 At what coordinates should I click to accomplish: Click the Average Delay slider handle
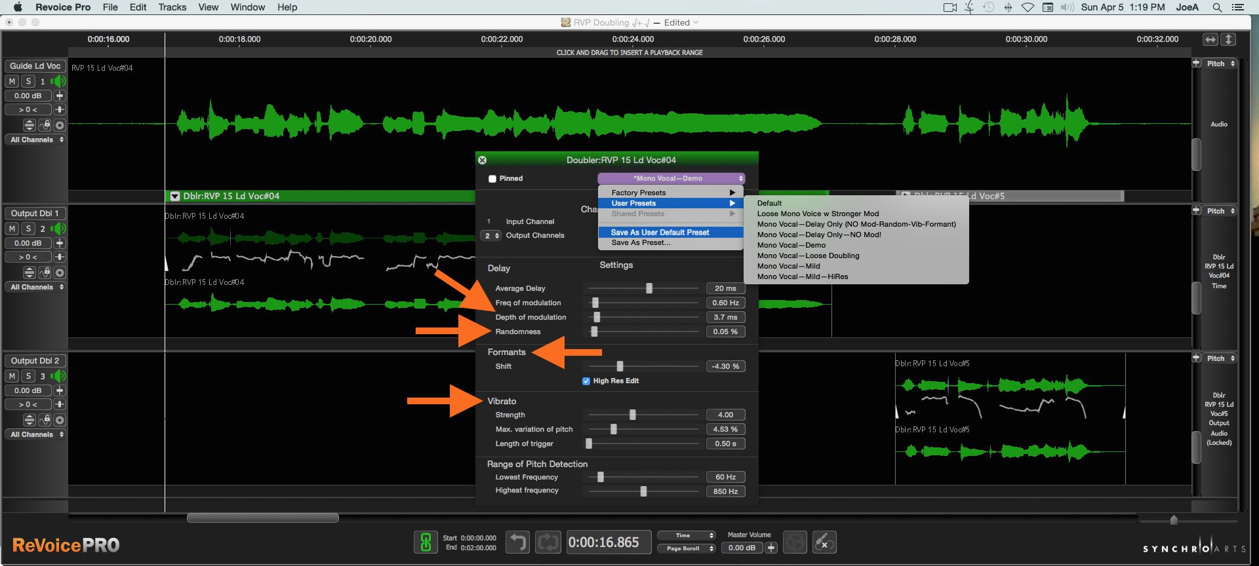[649, 288]
